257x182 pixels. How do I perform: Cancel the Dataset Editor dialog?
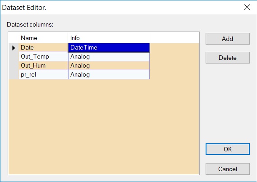[x=228, y=169]
